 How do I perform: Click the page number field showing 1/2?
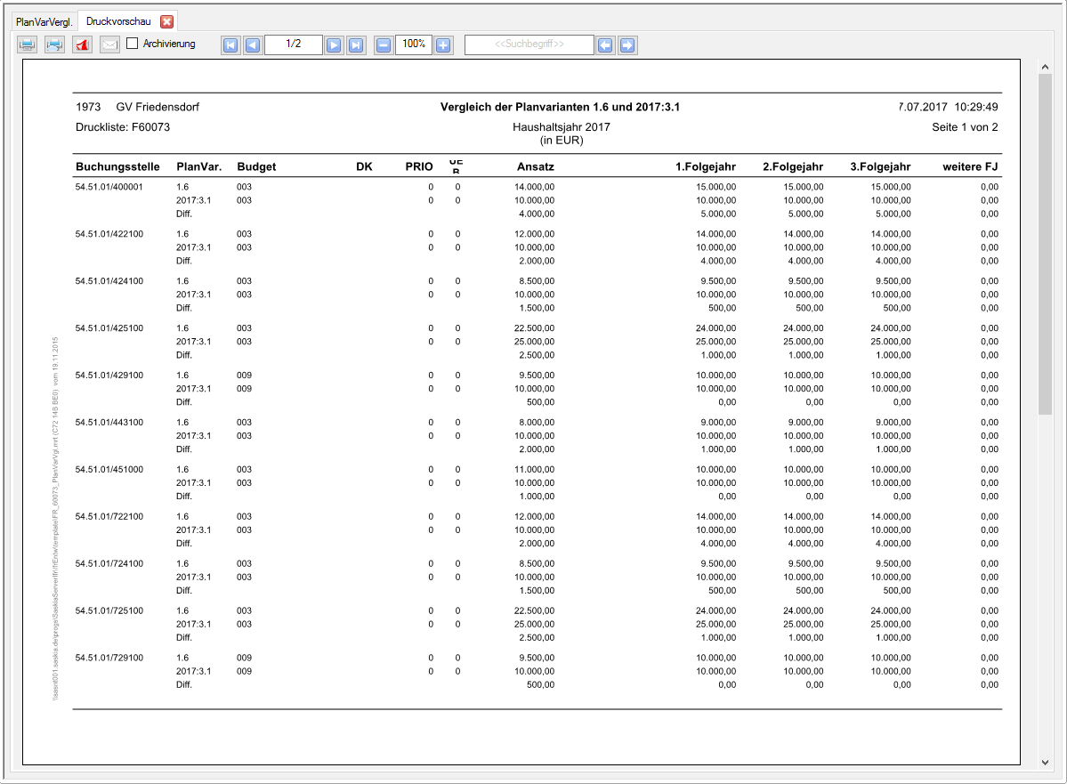[x=293, y=44]
